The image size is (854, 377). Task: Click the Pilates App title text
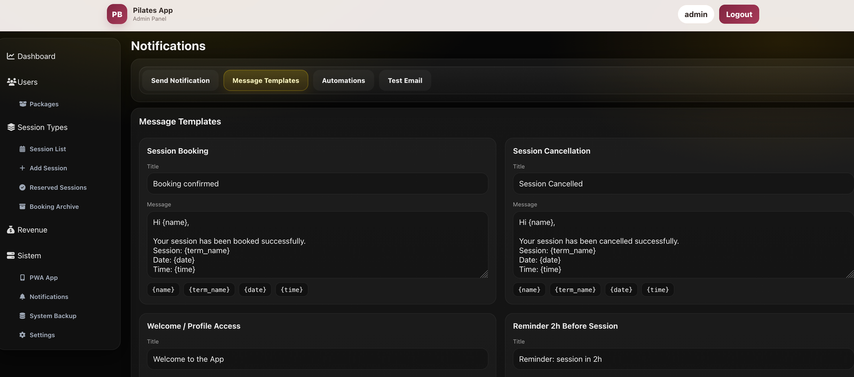tap(153, 10)
